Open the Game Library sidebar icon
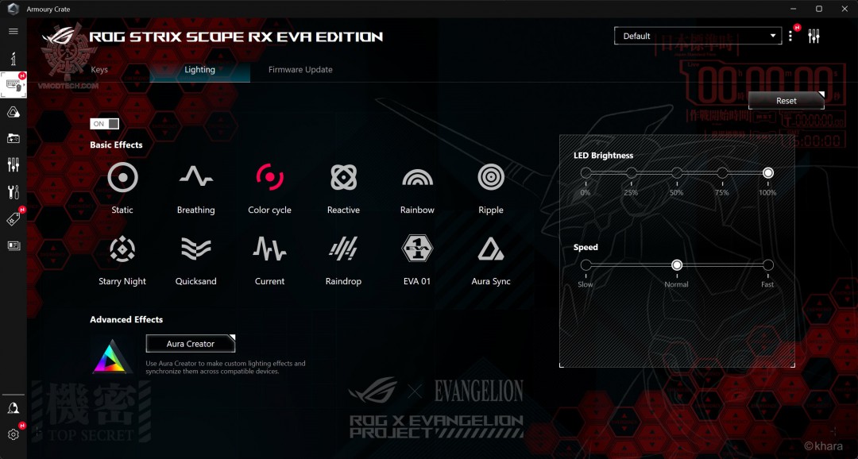 click(14, 138)
